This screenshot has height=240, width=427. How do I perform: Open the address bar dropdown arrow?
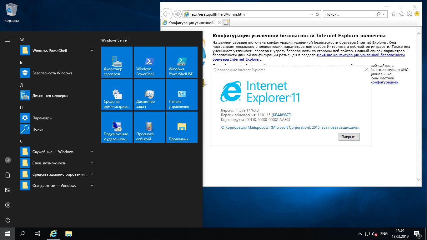click(x=312, y=14)
